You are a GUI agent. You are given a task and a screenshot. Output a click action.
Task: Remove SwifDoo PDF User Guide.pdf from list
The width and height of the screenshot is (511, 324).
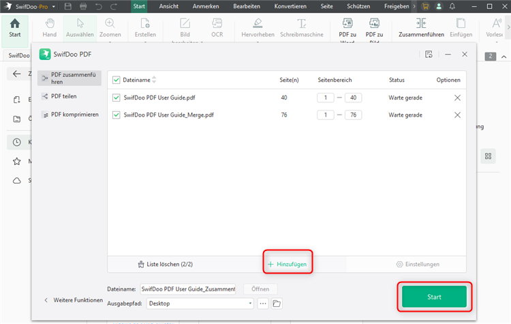click(457, 98)
